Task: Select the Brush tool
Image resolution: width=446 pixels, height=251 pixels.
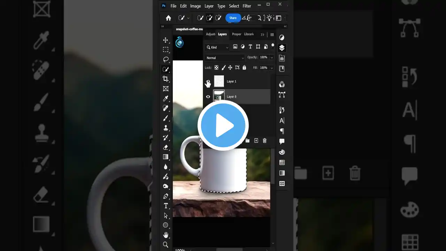Action: (166, 118)
